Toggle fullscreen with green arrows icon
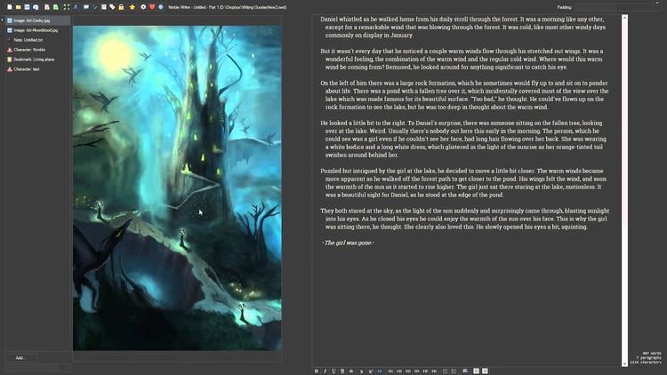This screenshot has height=375, width=667. point(67,7)
